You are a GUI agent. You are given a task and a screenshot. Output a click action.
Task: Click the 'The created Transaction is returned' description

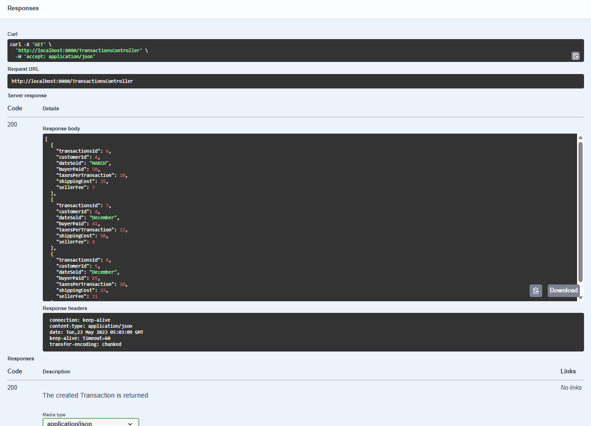tap(95, 395)
